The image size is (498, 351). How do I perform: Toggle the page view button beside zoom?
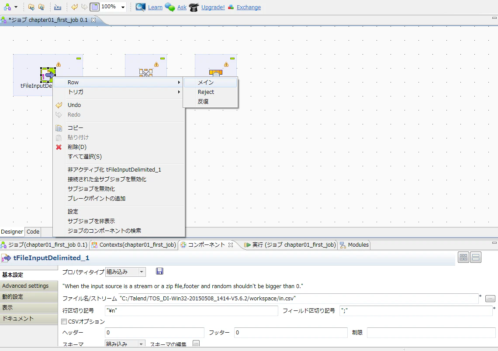[95, 7]
